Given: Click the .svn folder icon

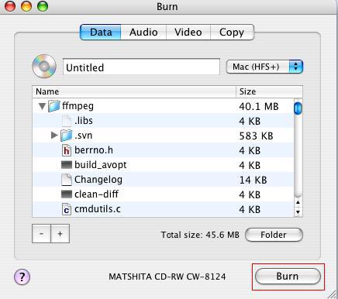Looking at the screenshot, I should [67, 136].
